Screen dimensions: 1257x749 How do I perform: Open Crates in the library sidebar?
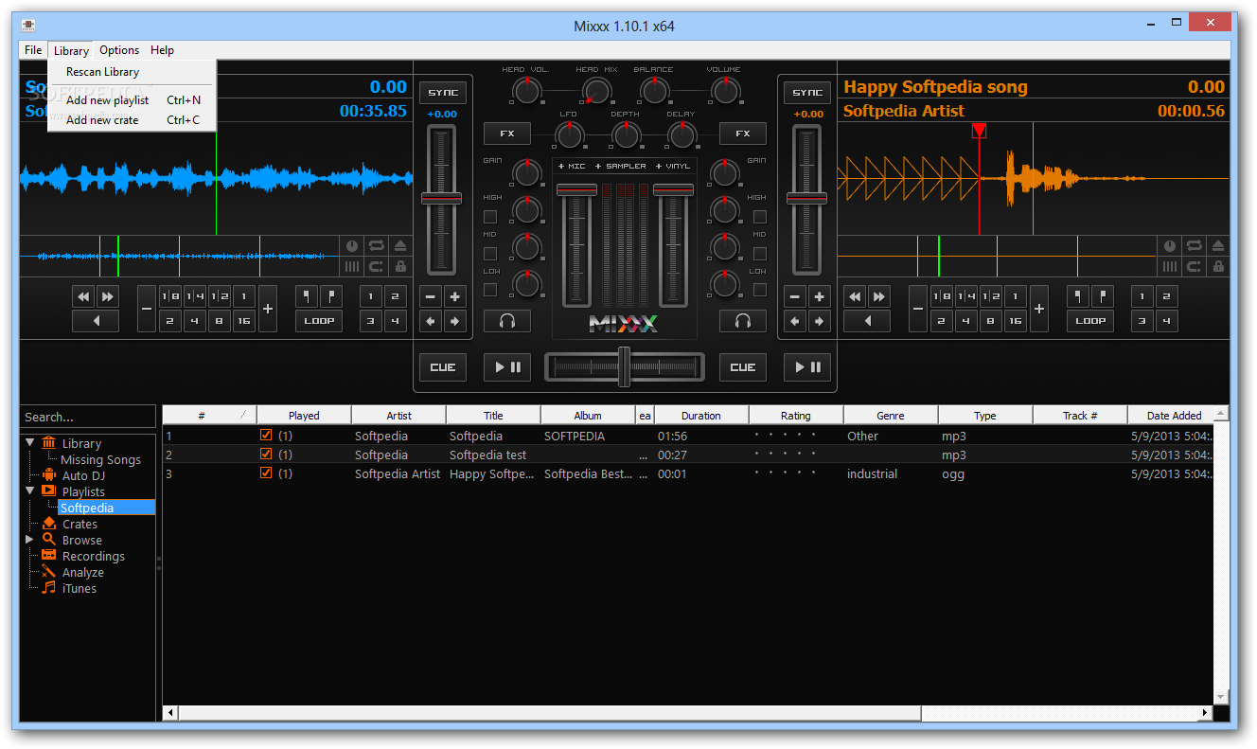tap(80, 524)
